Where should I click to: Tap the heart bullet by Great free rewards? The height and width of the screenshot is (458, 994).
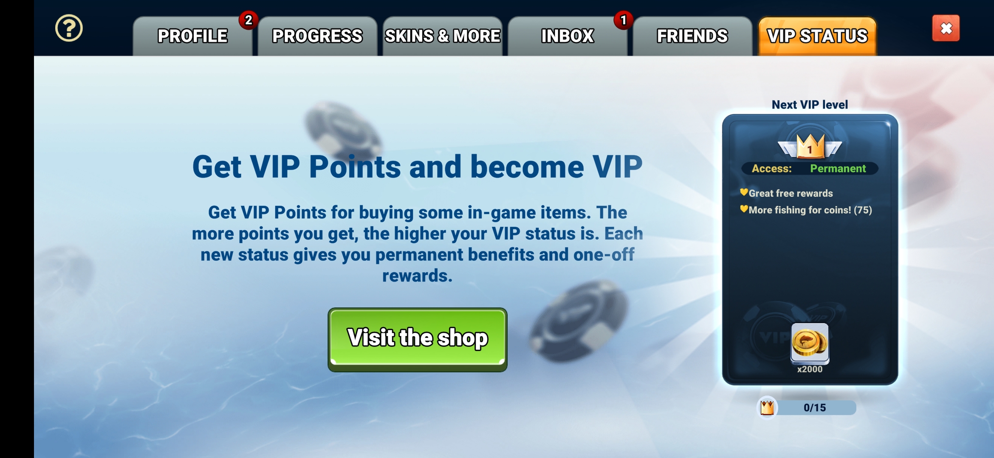click(x=744, y=192)
